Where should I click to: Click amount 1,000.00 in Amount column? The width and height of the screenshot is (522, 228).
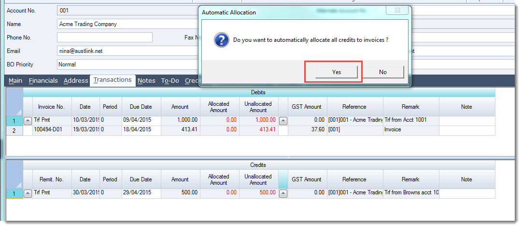click(x=181, y=121)
